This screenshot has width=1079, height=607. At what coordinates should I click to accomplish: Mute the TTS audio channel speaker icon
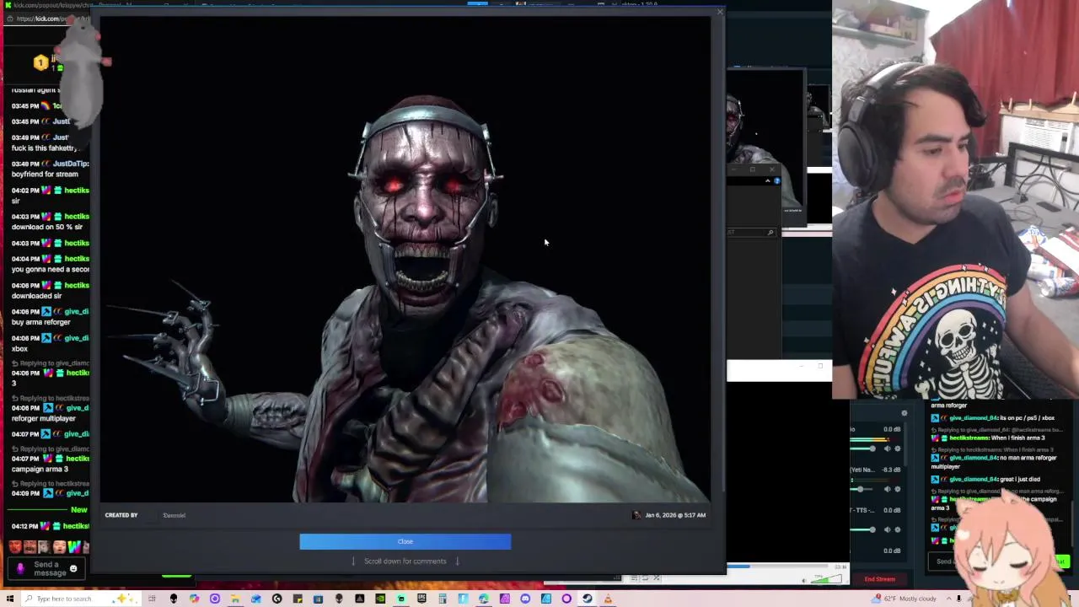point(887,529)
